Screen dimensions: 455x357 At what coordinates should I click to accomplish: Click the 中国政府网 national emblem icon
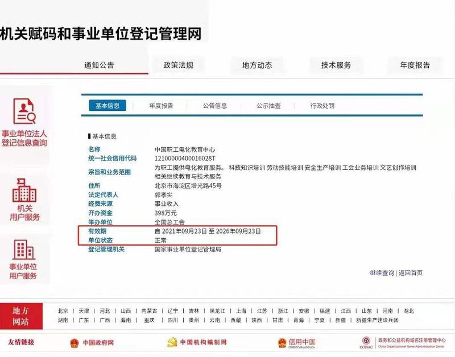point(75,343)
